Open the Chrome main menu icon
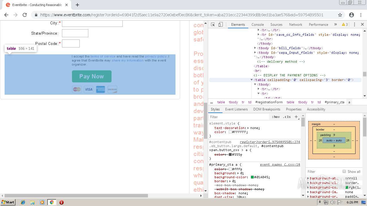 tap(361, 15)
